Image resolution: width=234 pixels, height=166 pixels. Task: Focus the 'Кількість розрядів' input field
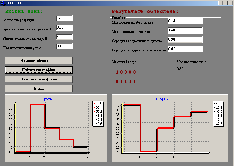tap(64, 18)
